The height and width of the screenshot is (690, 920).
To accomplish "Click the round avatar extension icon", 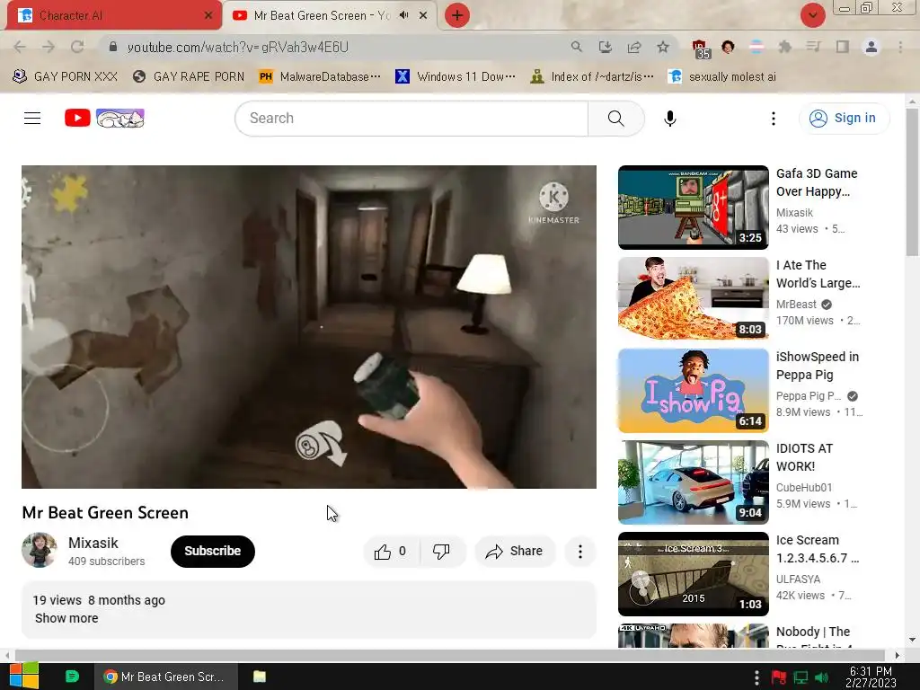I will coord(728,47).
